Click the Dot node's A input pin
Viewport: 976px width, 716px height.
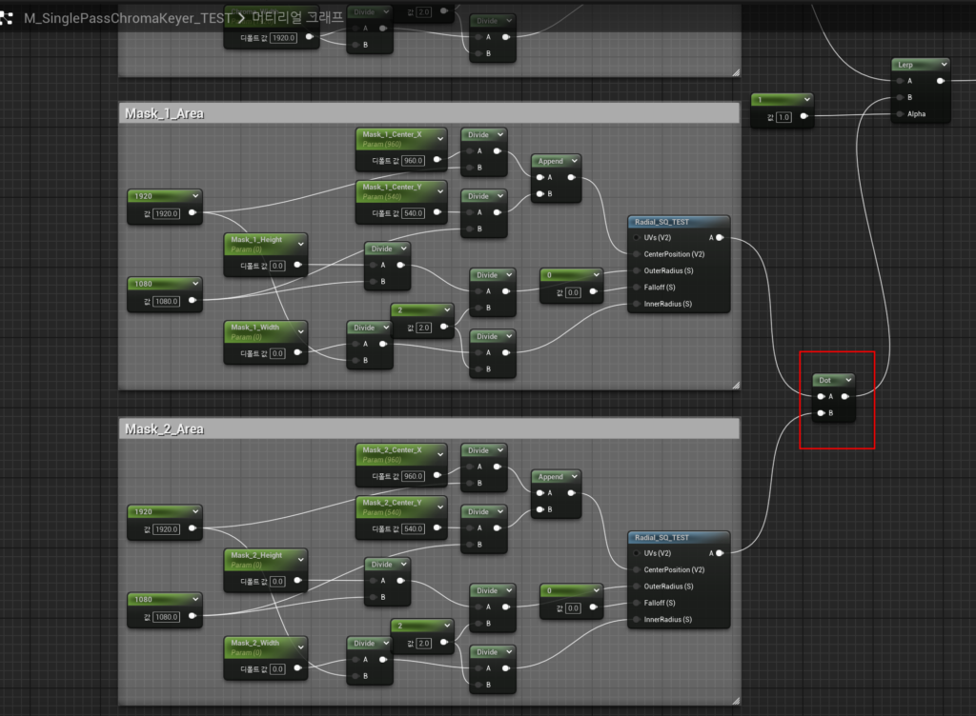[x=821, y=396]
